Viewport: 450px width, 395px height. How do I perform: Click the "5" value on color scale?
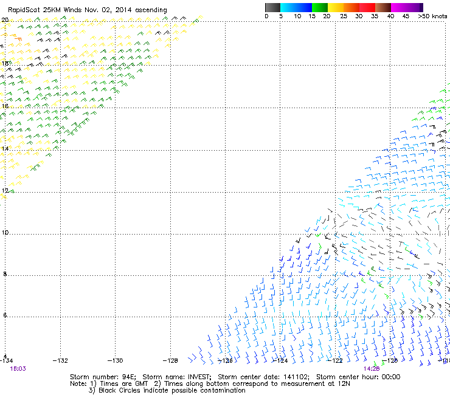pos(281,16)
